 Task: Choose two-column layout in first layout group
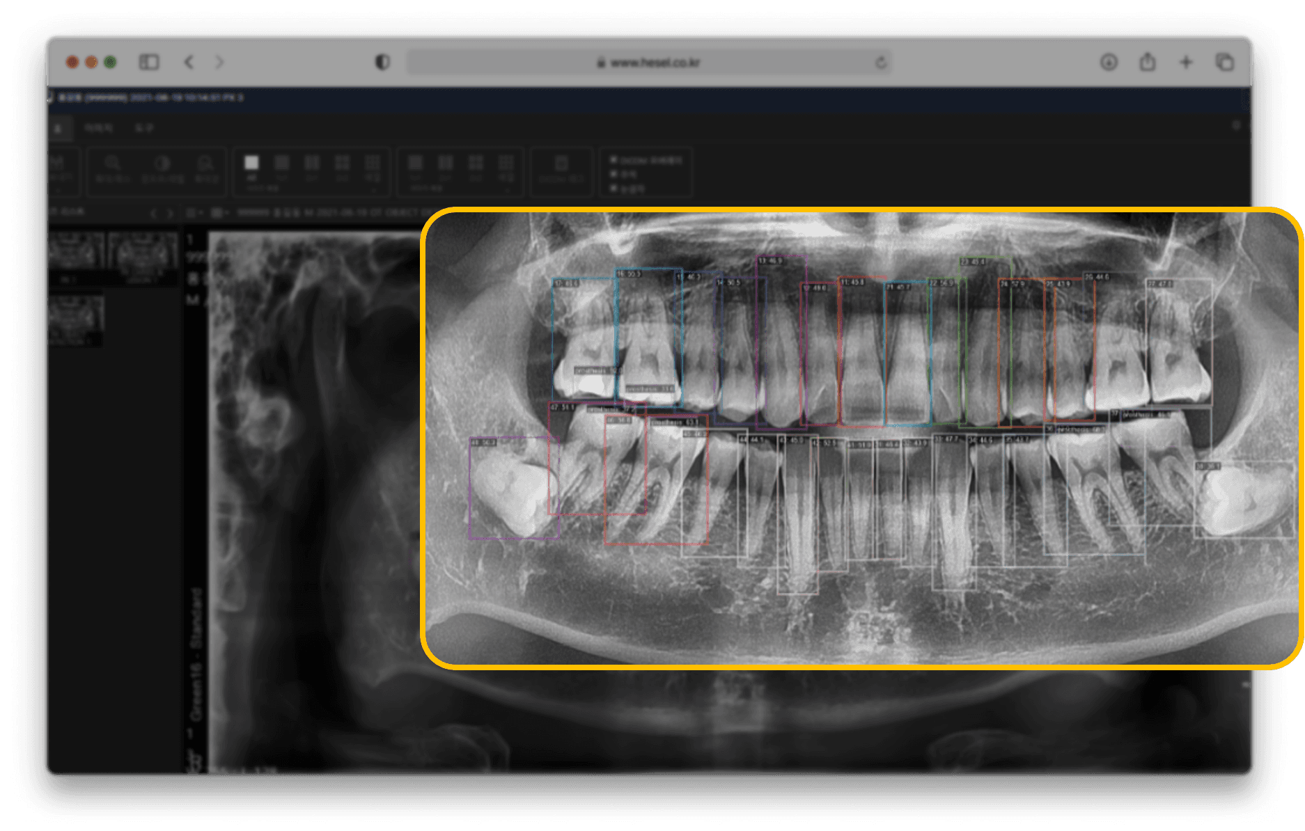(x=312, y=163)
